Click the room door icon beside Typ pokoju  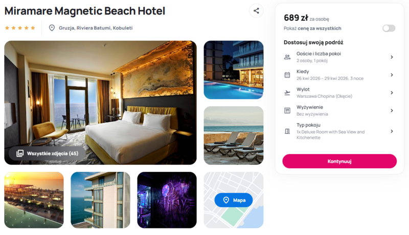point(287,132)
